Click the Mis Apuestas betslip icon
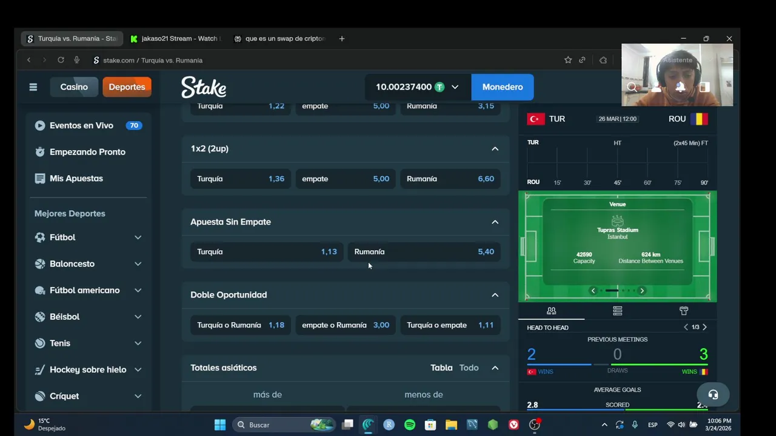The height and width of the screenshot is (436, 776). [40, 179]
